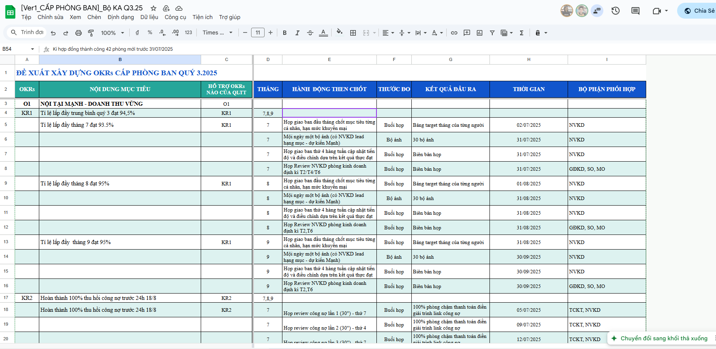Click the borders grid icon
This screenshot has width=716, height=349.
tap(353, 33)
